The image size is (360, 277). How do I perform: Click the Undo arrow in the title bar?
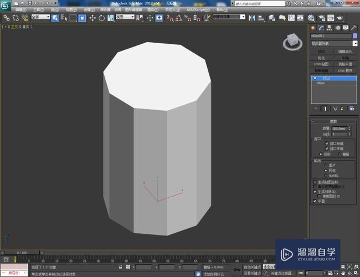pos(37,3)
